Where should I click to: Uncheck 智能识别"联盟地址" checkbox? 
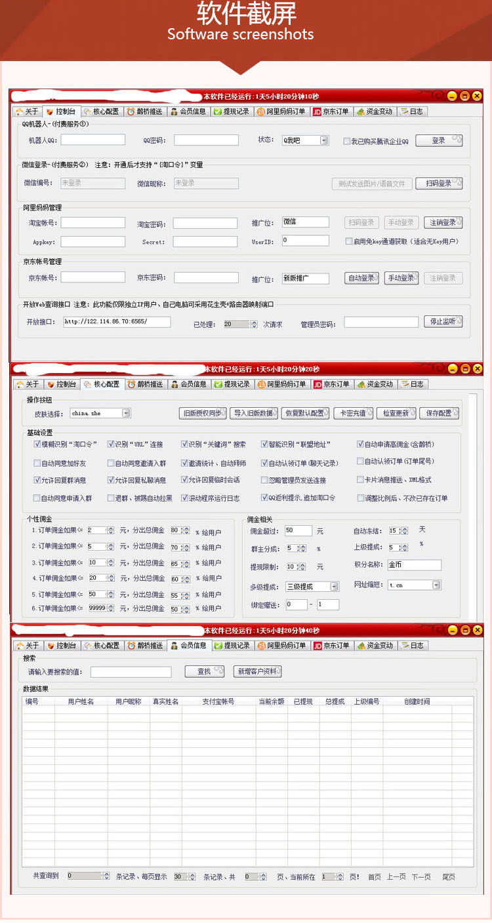pyautogui.click(x=264, y=444)
